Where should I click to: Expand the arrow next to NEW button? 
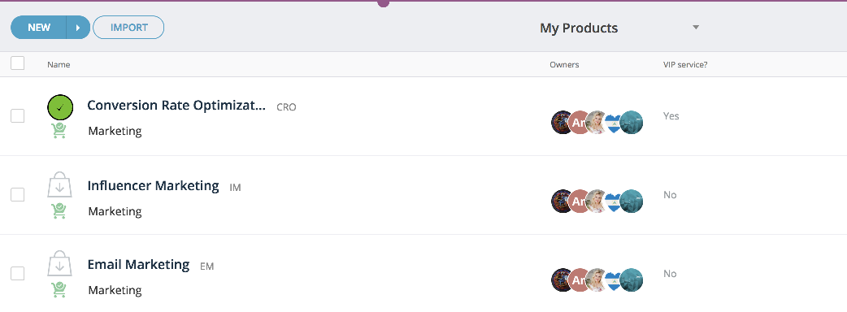click(78, 28)
